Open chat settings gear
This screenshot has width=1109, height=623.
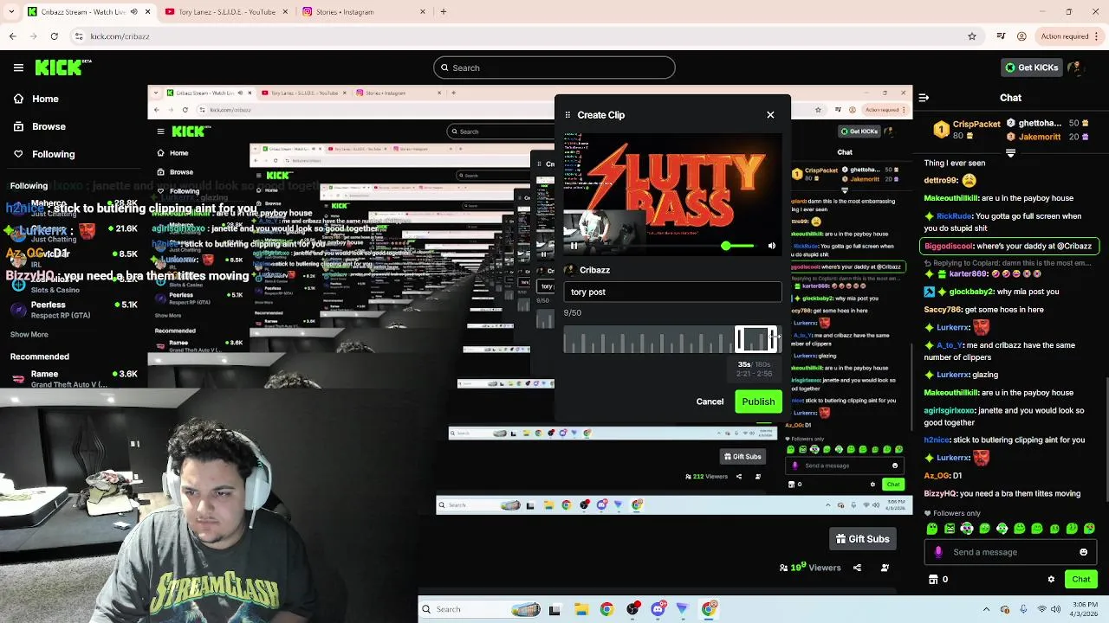tap(1051, 579)
